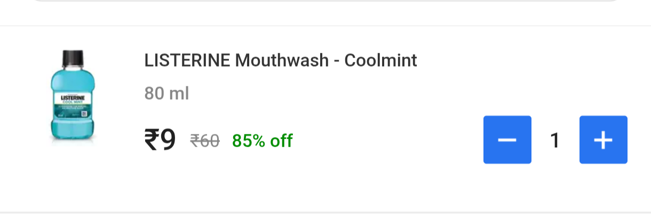Click the word Mouthwash in the title

pyautogui.click(x=282, y=60)
